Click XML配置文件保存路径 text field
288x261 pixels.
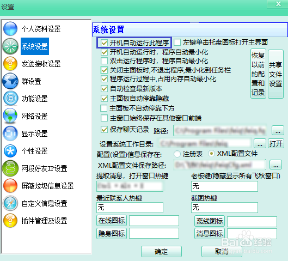click(219, 165)
